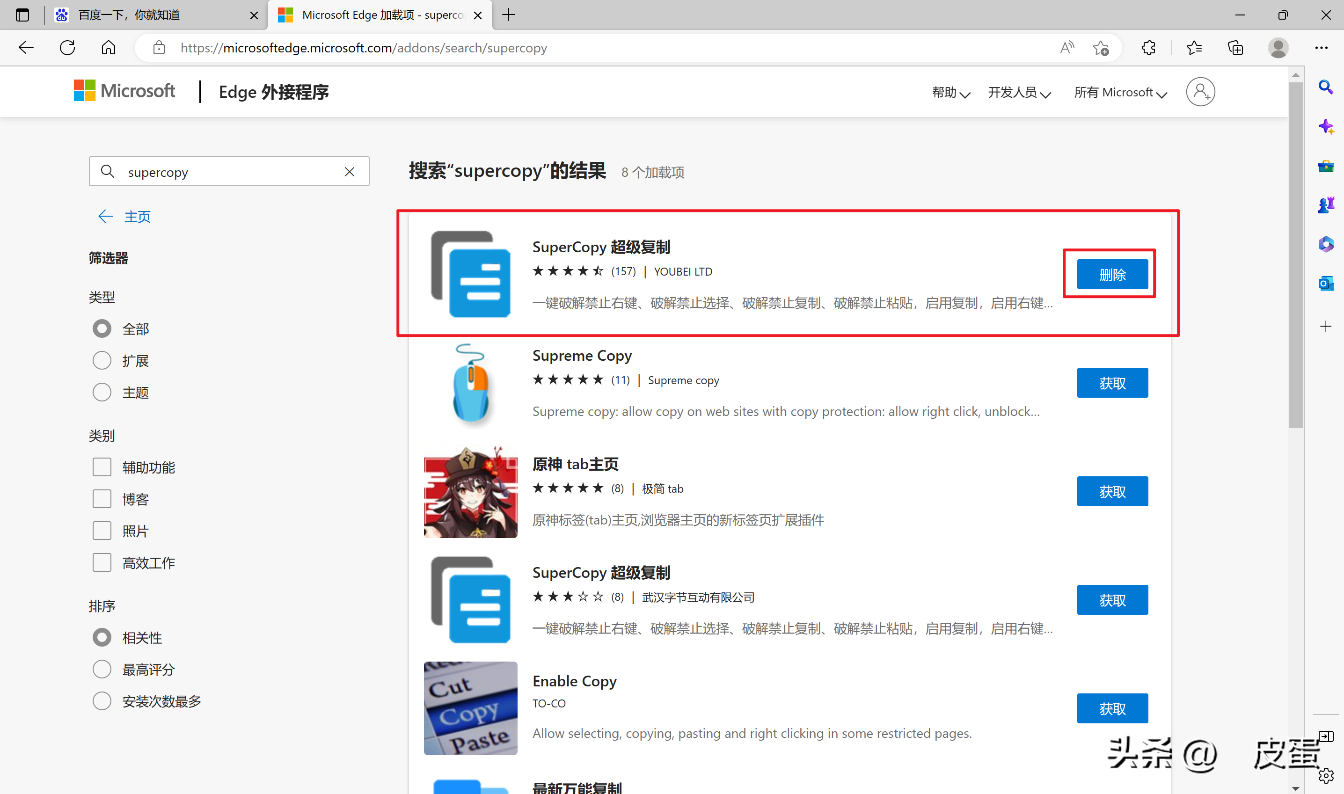The image size is (1344, 794).
Task: Open Supreme Copy extension title
Action: 582,356
